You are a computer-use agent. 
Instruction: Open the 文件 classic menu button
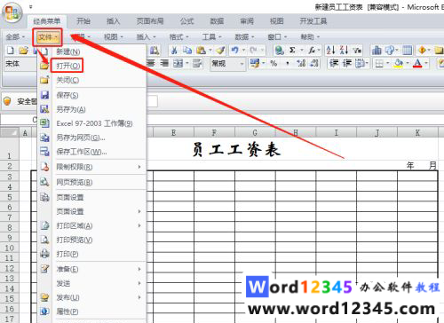(47, 37)
